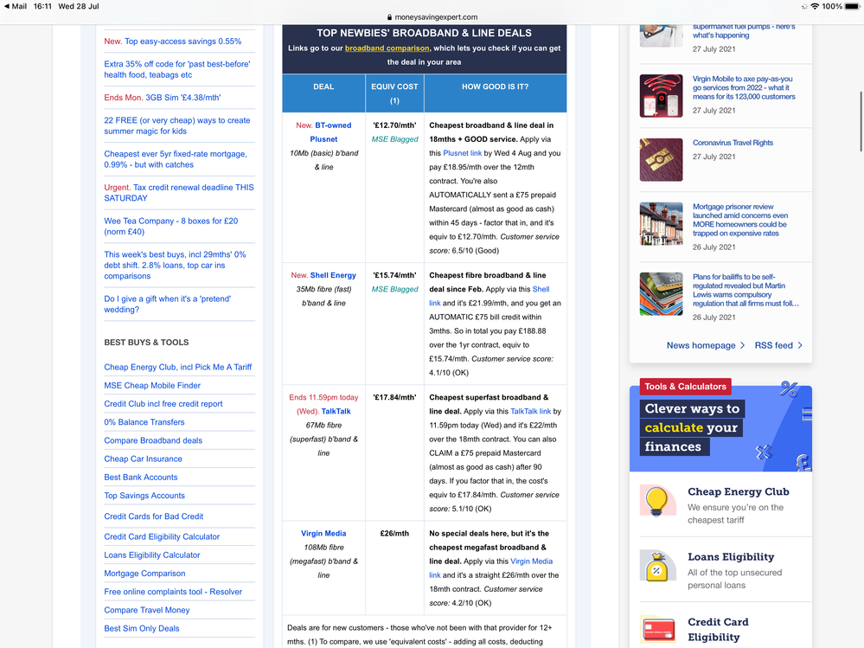Tap the Tools & Calculators red tab
The height and width of the screenshot is (648, 864).
tap(685, 387)
